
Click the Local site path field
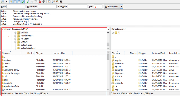click(59, 29)
